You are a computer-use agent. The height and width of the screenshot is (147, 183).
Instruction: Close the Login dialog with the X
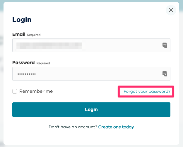(171, 10)
